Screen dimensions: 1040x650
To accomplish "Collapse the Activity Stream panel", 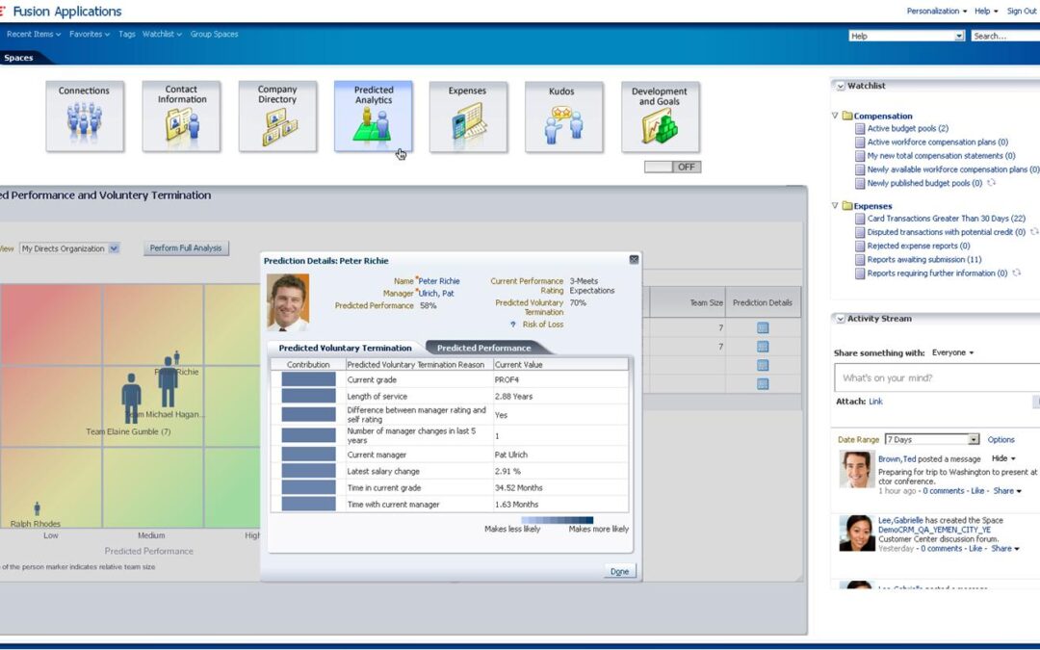I will click(x=841, y=319).
